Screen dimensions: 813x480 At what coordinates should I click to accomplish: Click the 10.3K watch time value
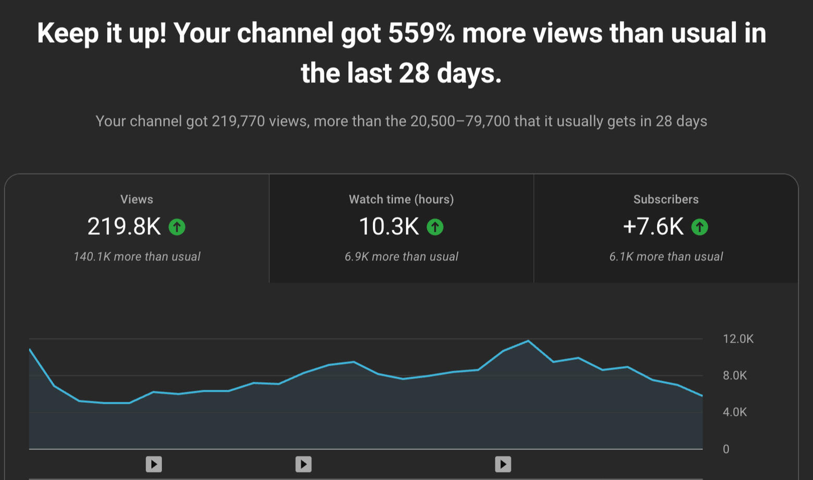coord(389,227)
